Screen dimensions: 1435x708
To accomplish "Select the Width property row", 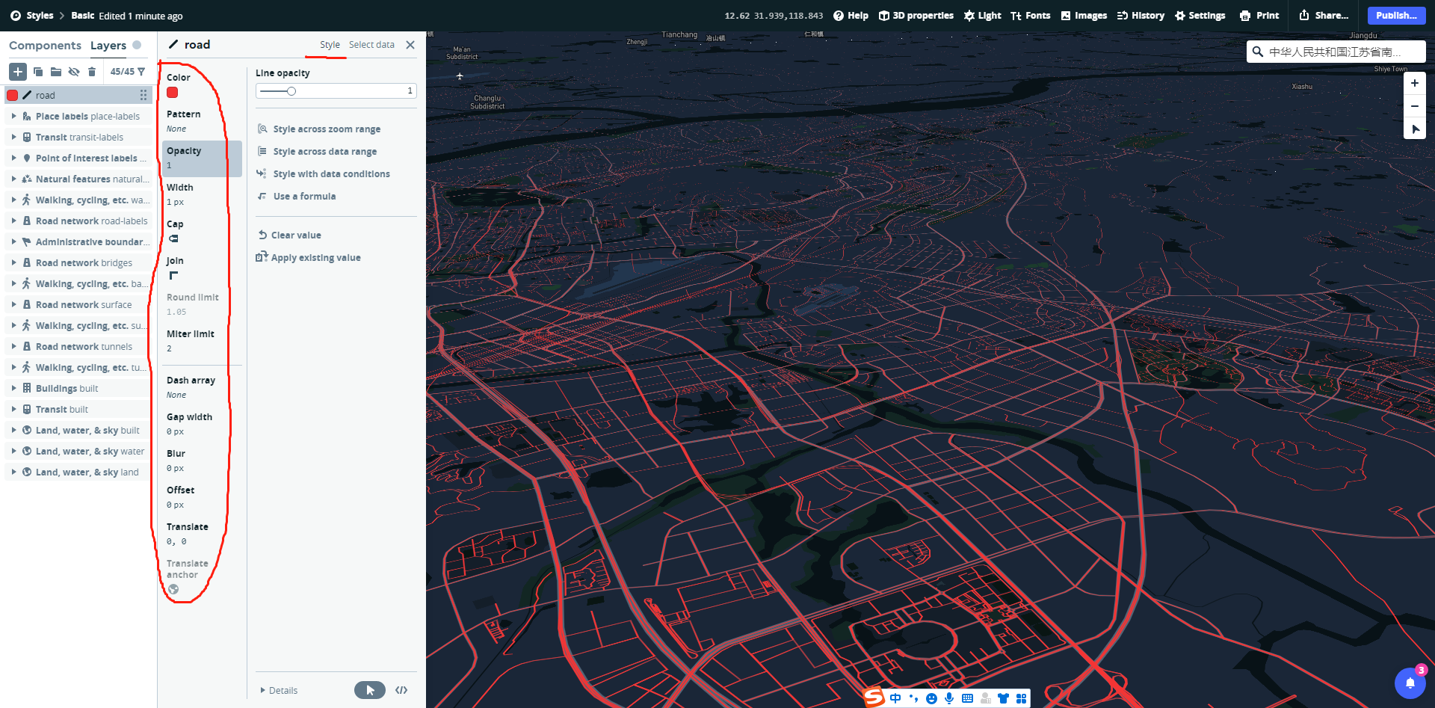I will 202,194.
